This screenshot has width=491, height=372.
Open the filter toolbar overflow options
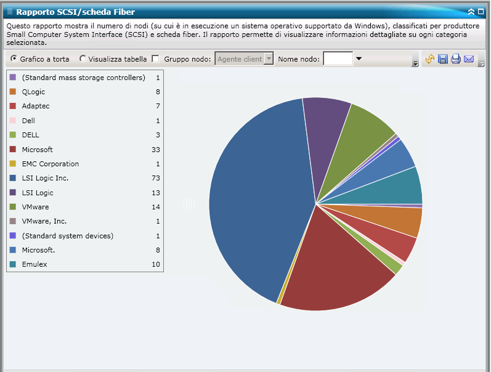(415, 63)
